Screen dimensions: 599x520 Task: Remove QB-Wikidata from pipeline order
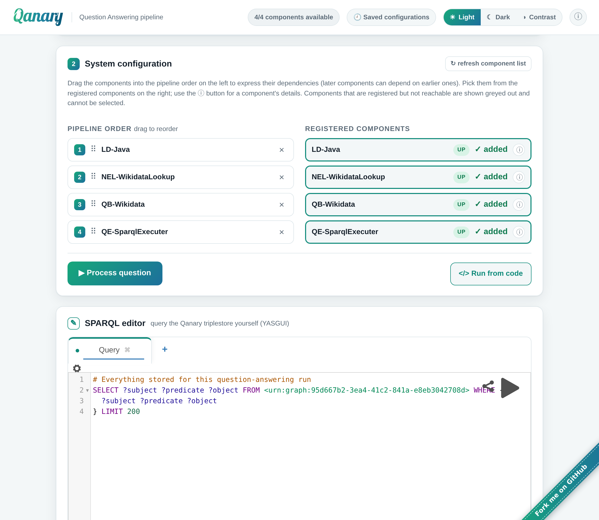coord(281,205)
